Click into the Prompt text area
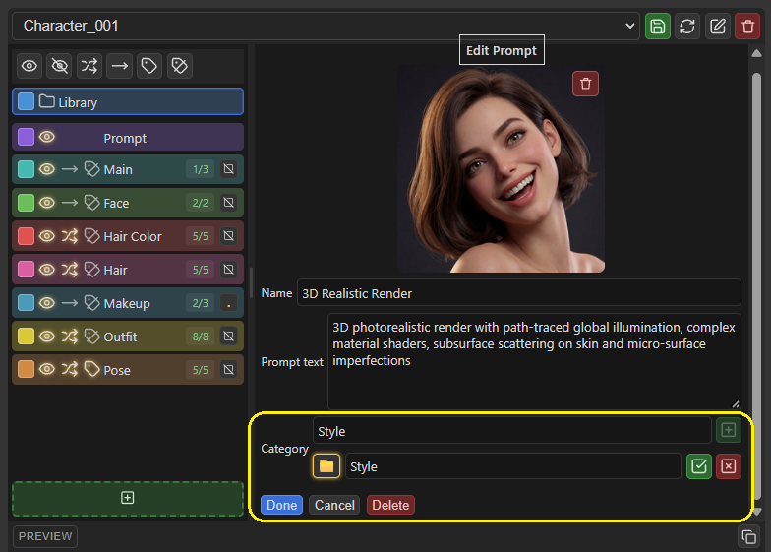 pyautogui.click(x=534, y=361)
